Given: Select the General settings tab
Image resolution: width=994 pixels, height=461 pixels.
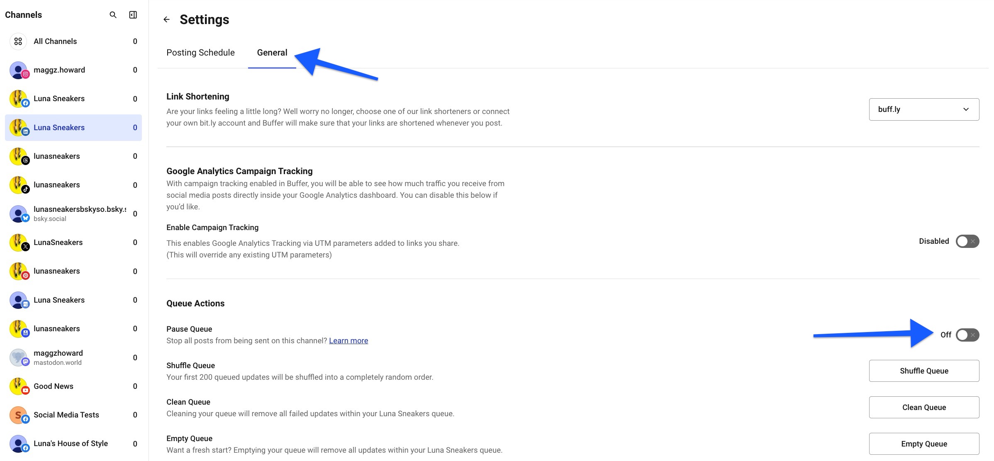Looking at the screenshot, I should point(272,53).
